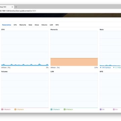Open the Disco tab

point(37,25)
